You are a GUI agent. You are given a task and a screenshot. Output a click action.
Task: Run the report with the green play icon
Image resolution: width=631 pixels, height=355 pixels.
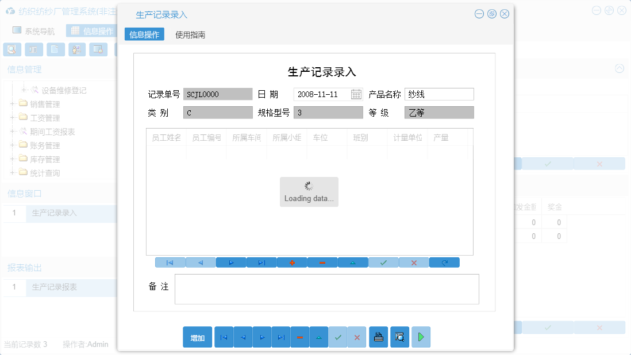point(421,337)
